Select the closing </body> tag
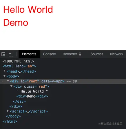Viewport: 126px width, 129px height. [13, 116]
